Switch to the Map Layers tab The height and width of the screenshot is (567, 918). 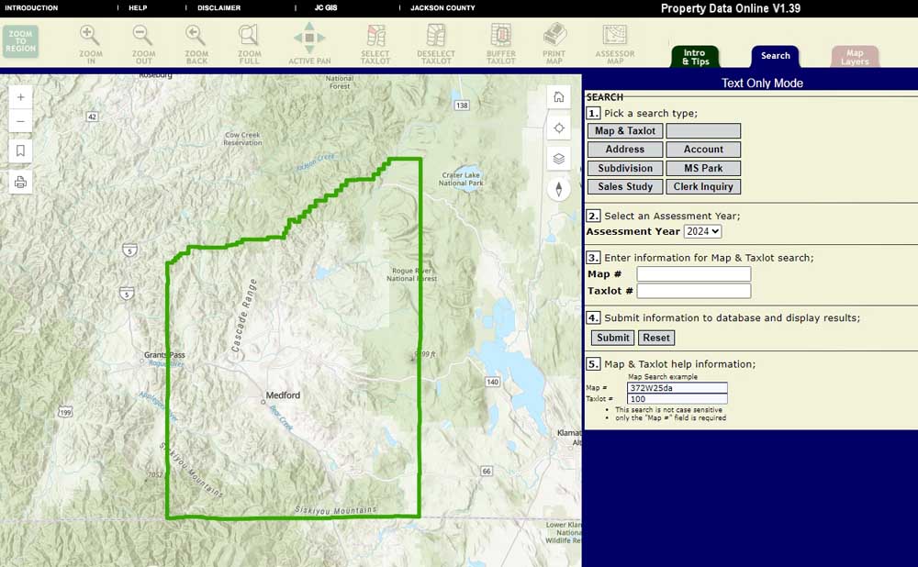click(x=855, y=57)
